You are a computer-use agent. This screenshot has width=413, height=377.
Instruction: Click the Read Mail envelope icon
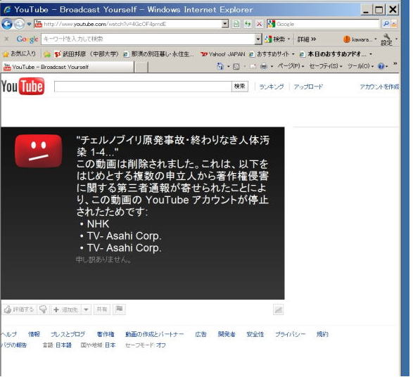(x=253, y=66)
